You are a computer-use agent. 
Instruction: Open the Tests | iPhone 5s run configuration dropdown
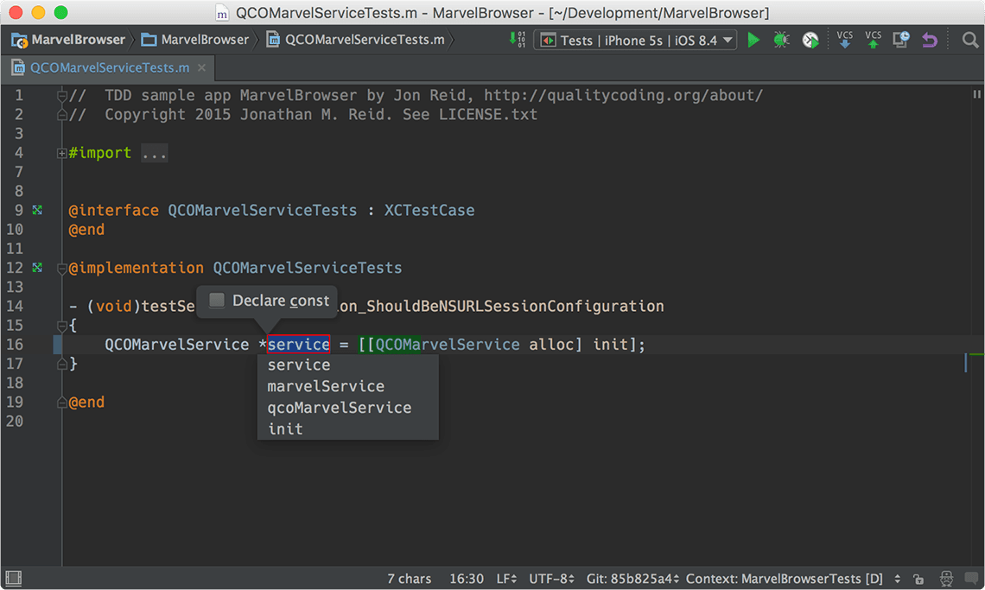pos(635,40)
